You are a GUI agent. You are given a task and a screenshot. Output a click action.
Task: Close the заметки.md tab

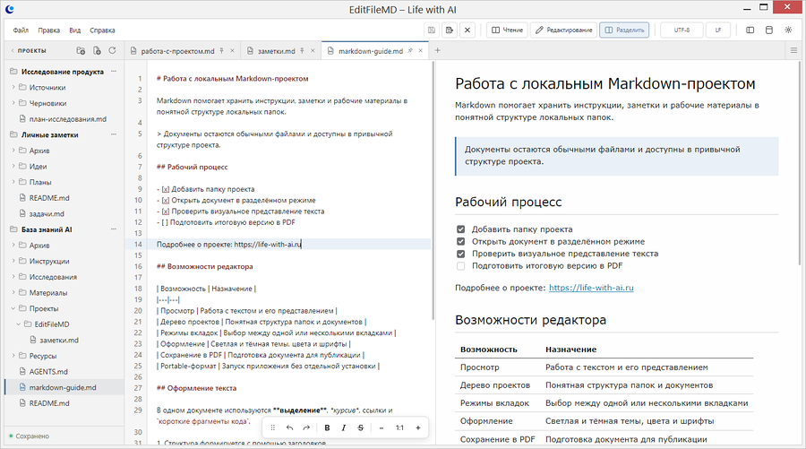pyautogui.click(x=313, y=51)
